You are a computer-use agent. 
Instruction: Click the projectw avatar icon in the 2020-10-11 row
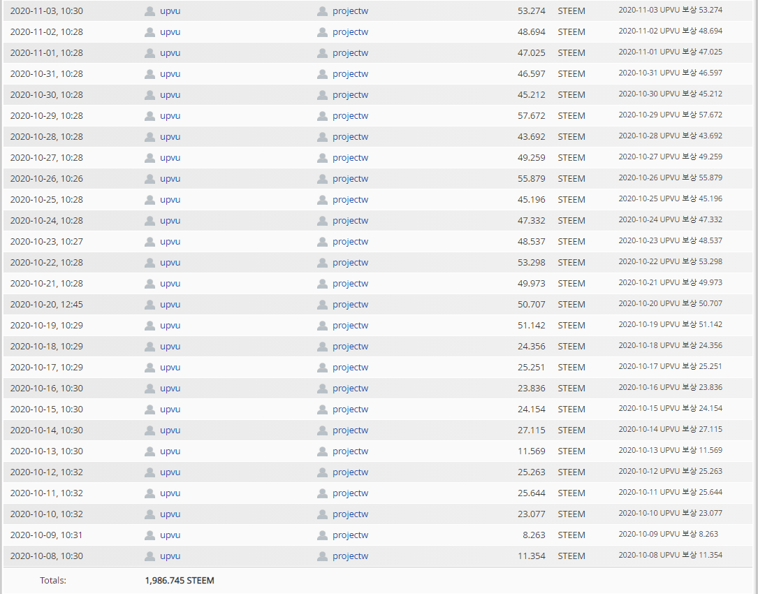323,493
